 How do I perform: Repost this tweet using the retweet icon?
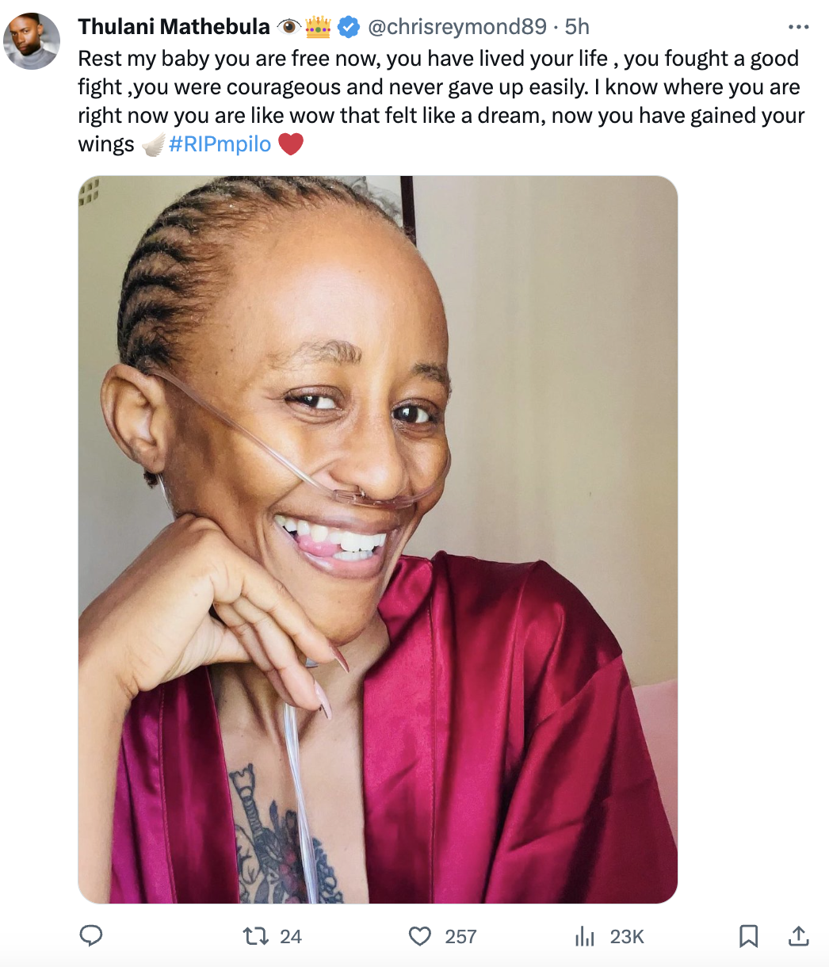click(255, 936)
